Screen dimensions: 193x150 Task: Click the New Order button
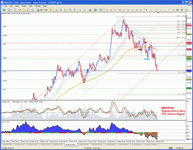pos(42,10)
